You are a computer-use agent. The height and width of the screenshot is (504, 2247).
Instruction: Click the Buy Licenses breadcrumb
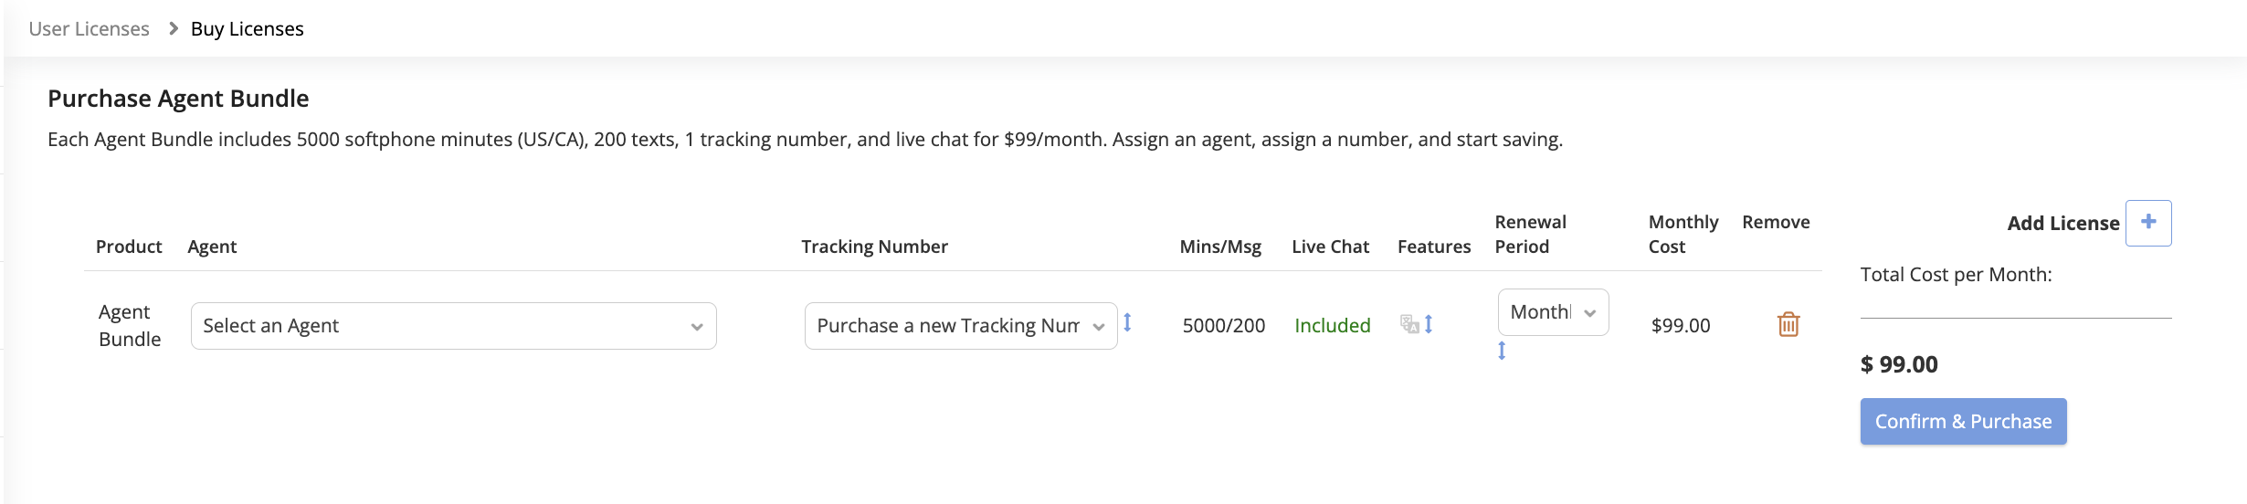point(247,29)
